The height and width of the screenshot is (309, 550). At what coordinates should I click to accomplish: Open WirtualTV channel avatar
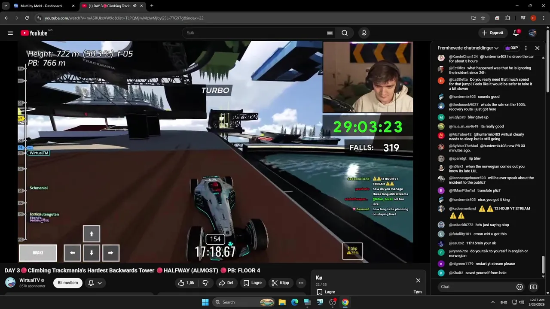pyautogui.click(x=10, y=282)
